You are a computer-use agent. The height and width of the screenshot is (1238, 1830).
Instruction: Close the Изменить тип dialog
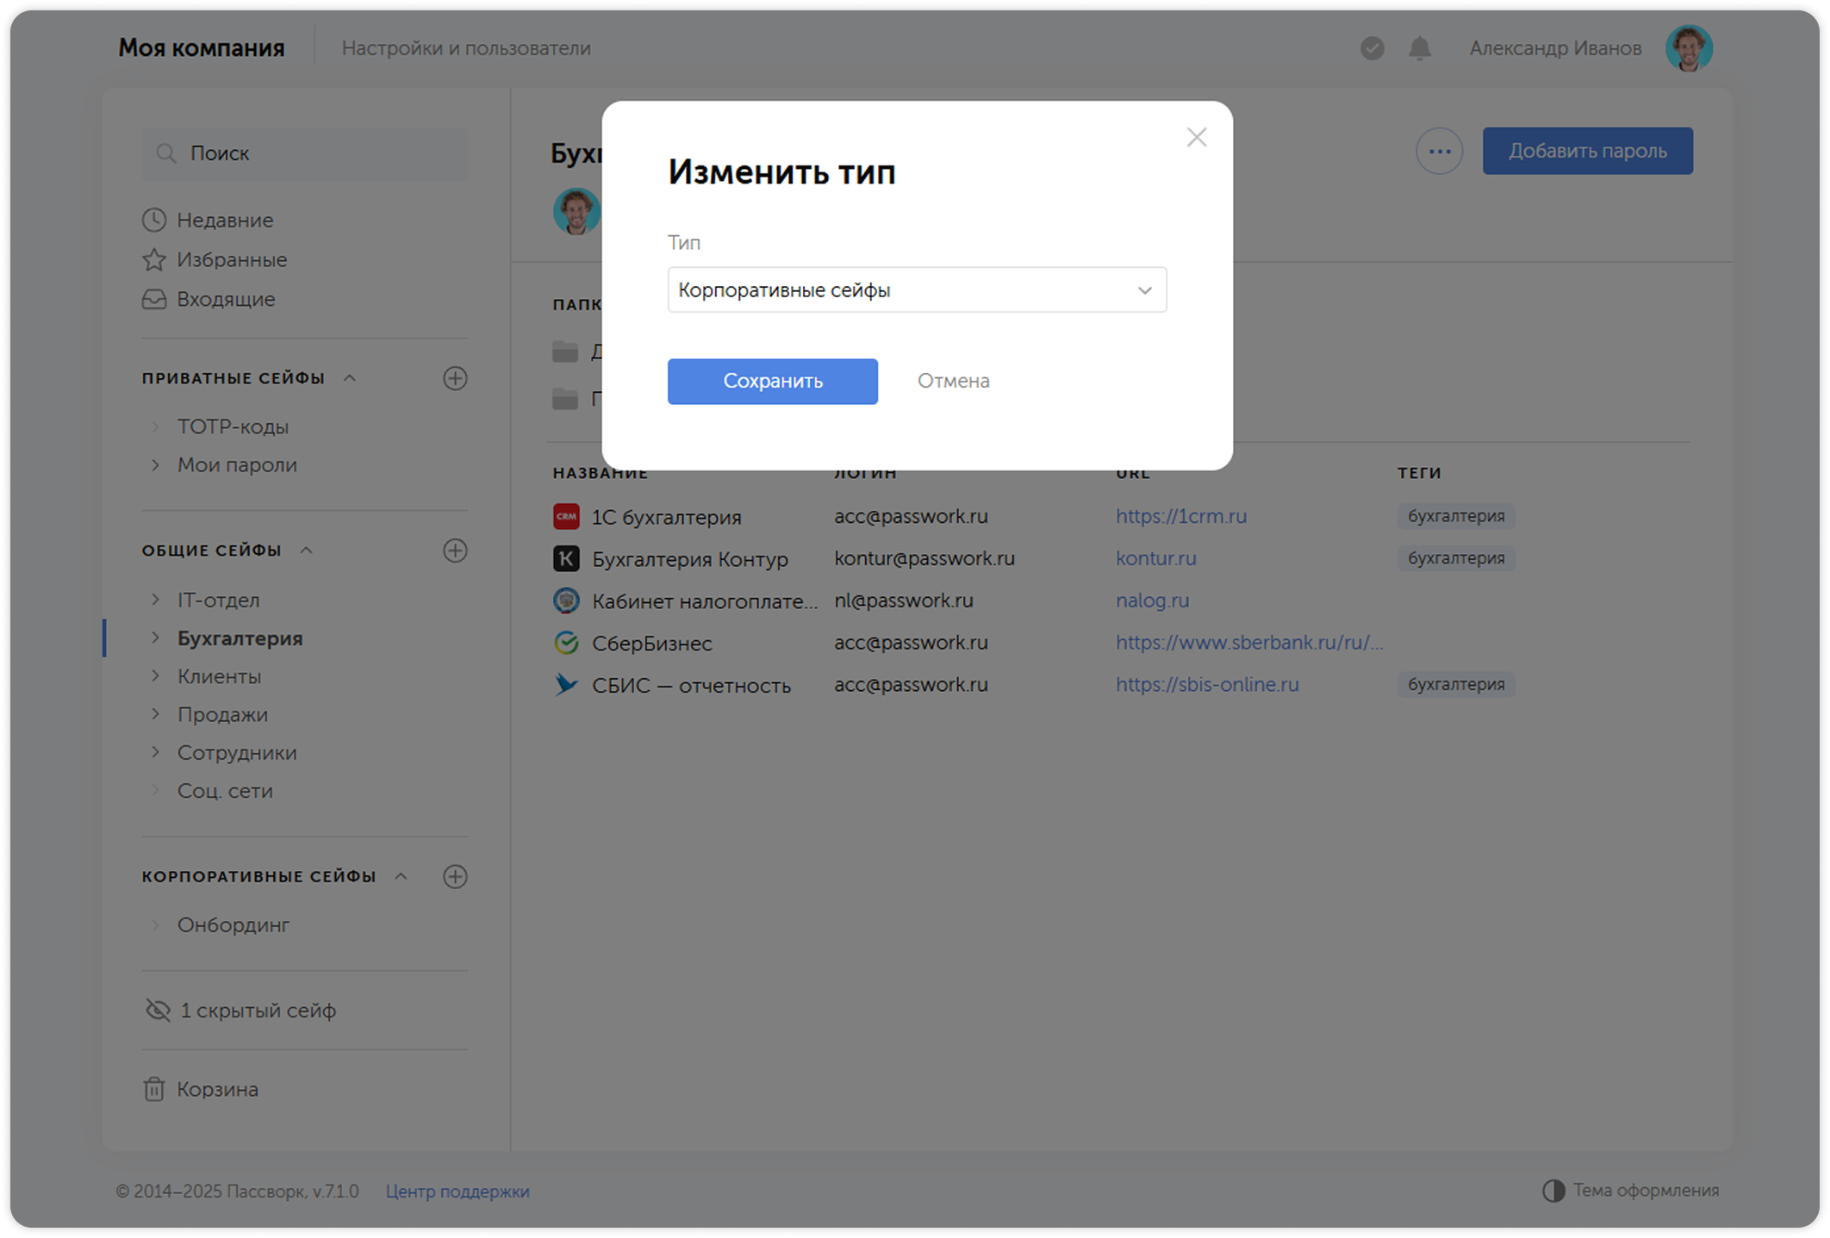(1196, 137)
